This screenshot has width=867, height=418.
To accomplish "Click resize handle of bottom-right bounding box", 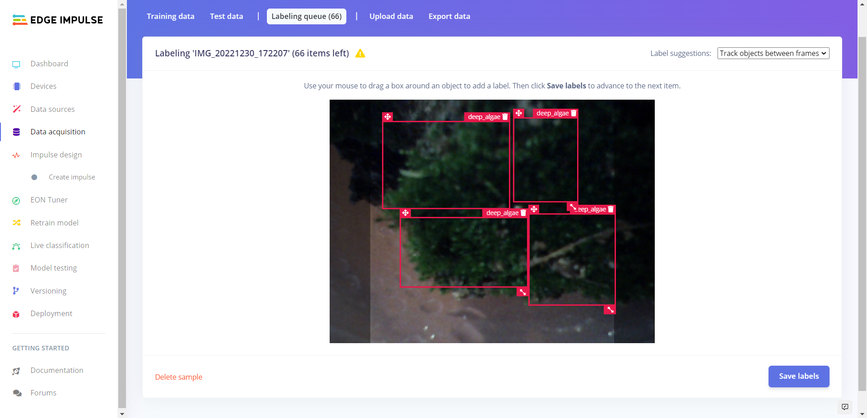I will click(610, 309).
